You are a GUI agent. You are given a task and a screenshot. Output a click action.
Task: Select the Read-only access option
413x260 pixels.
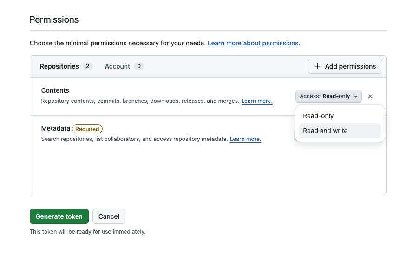point(318,116)
